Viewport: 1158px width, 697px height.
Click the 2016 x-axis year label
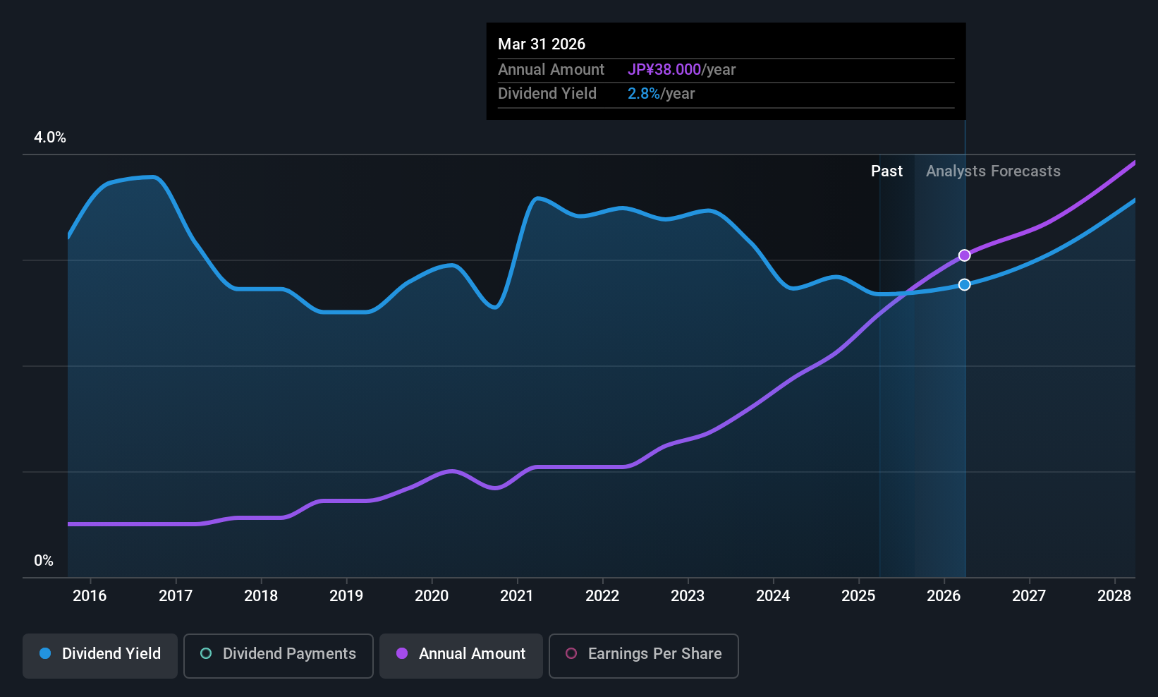coord(90,595)
